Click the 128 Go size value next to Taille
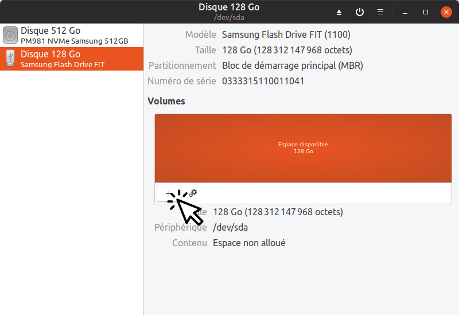Screen dimensions: 459x315 (x=287, y=50)
